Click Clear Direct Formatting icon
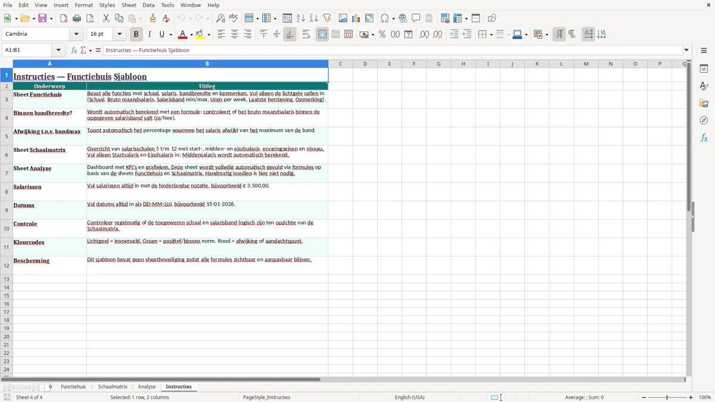This screenshot has height=402, width=715. pyautogui.click(x=166, y=18)
